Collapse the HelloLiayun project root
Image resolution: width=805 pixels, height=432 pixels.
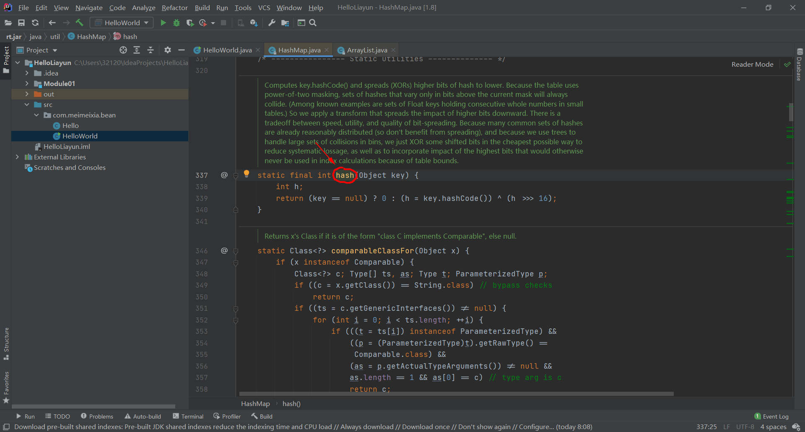[18, 62]
